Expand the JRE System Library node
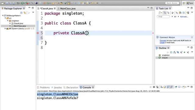Image resolution: width=195 pixels, height=110 pixels. click(5, 28)
